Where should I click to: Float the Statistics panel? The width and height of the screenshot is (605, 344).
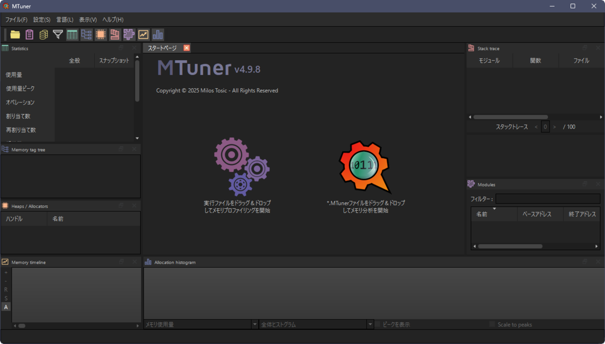click(x=121, y=48)
